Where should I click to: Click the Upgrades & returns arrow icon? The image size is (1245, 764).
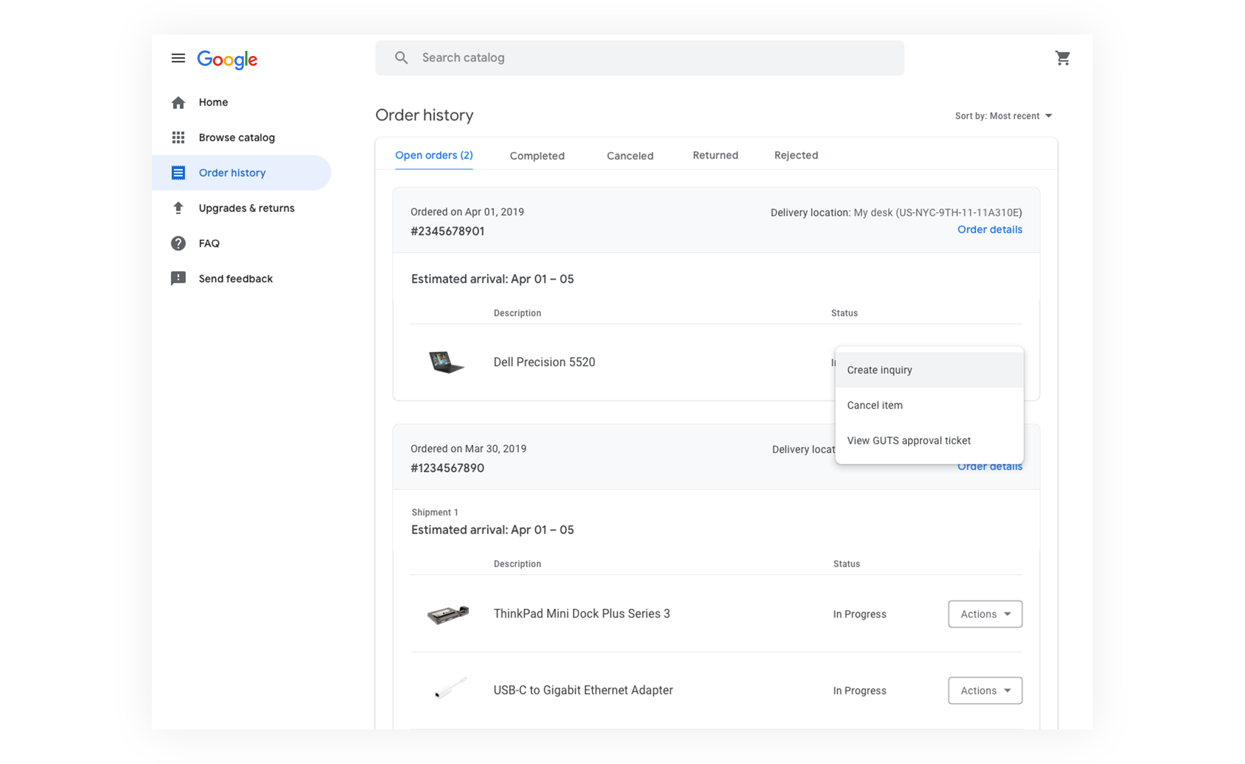(178, 208)
